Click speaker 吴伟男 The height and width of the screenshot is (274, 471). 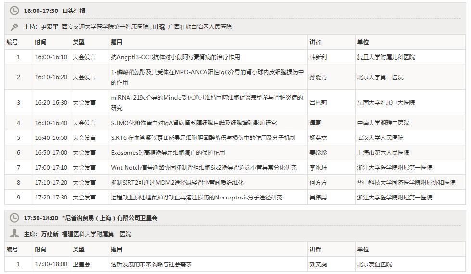pos(318,197)
